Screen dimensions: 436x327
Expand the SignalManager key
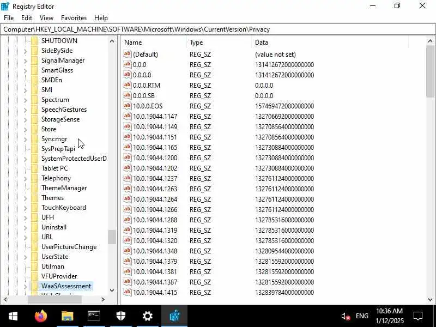[25, 61]
